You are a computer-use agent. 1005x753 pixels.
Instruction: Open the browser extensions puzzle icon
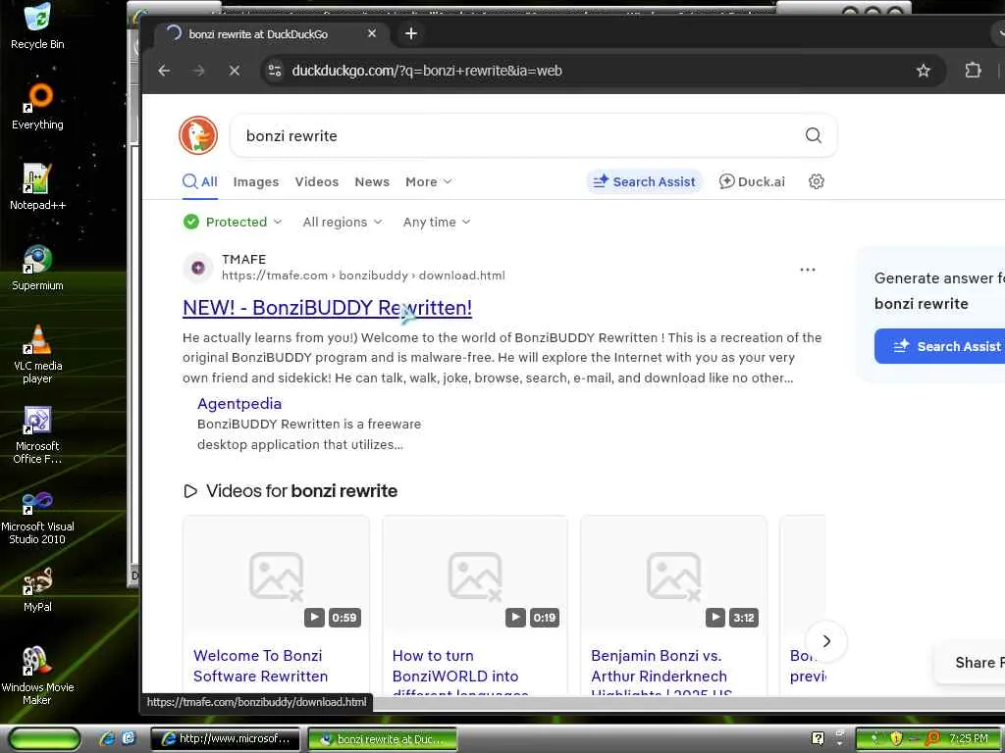pyautogui.click(x=973, y=71)
